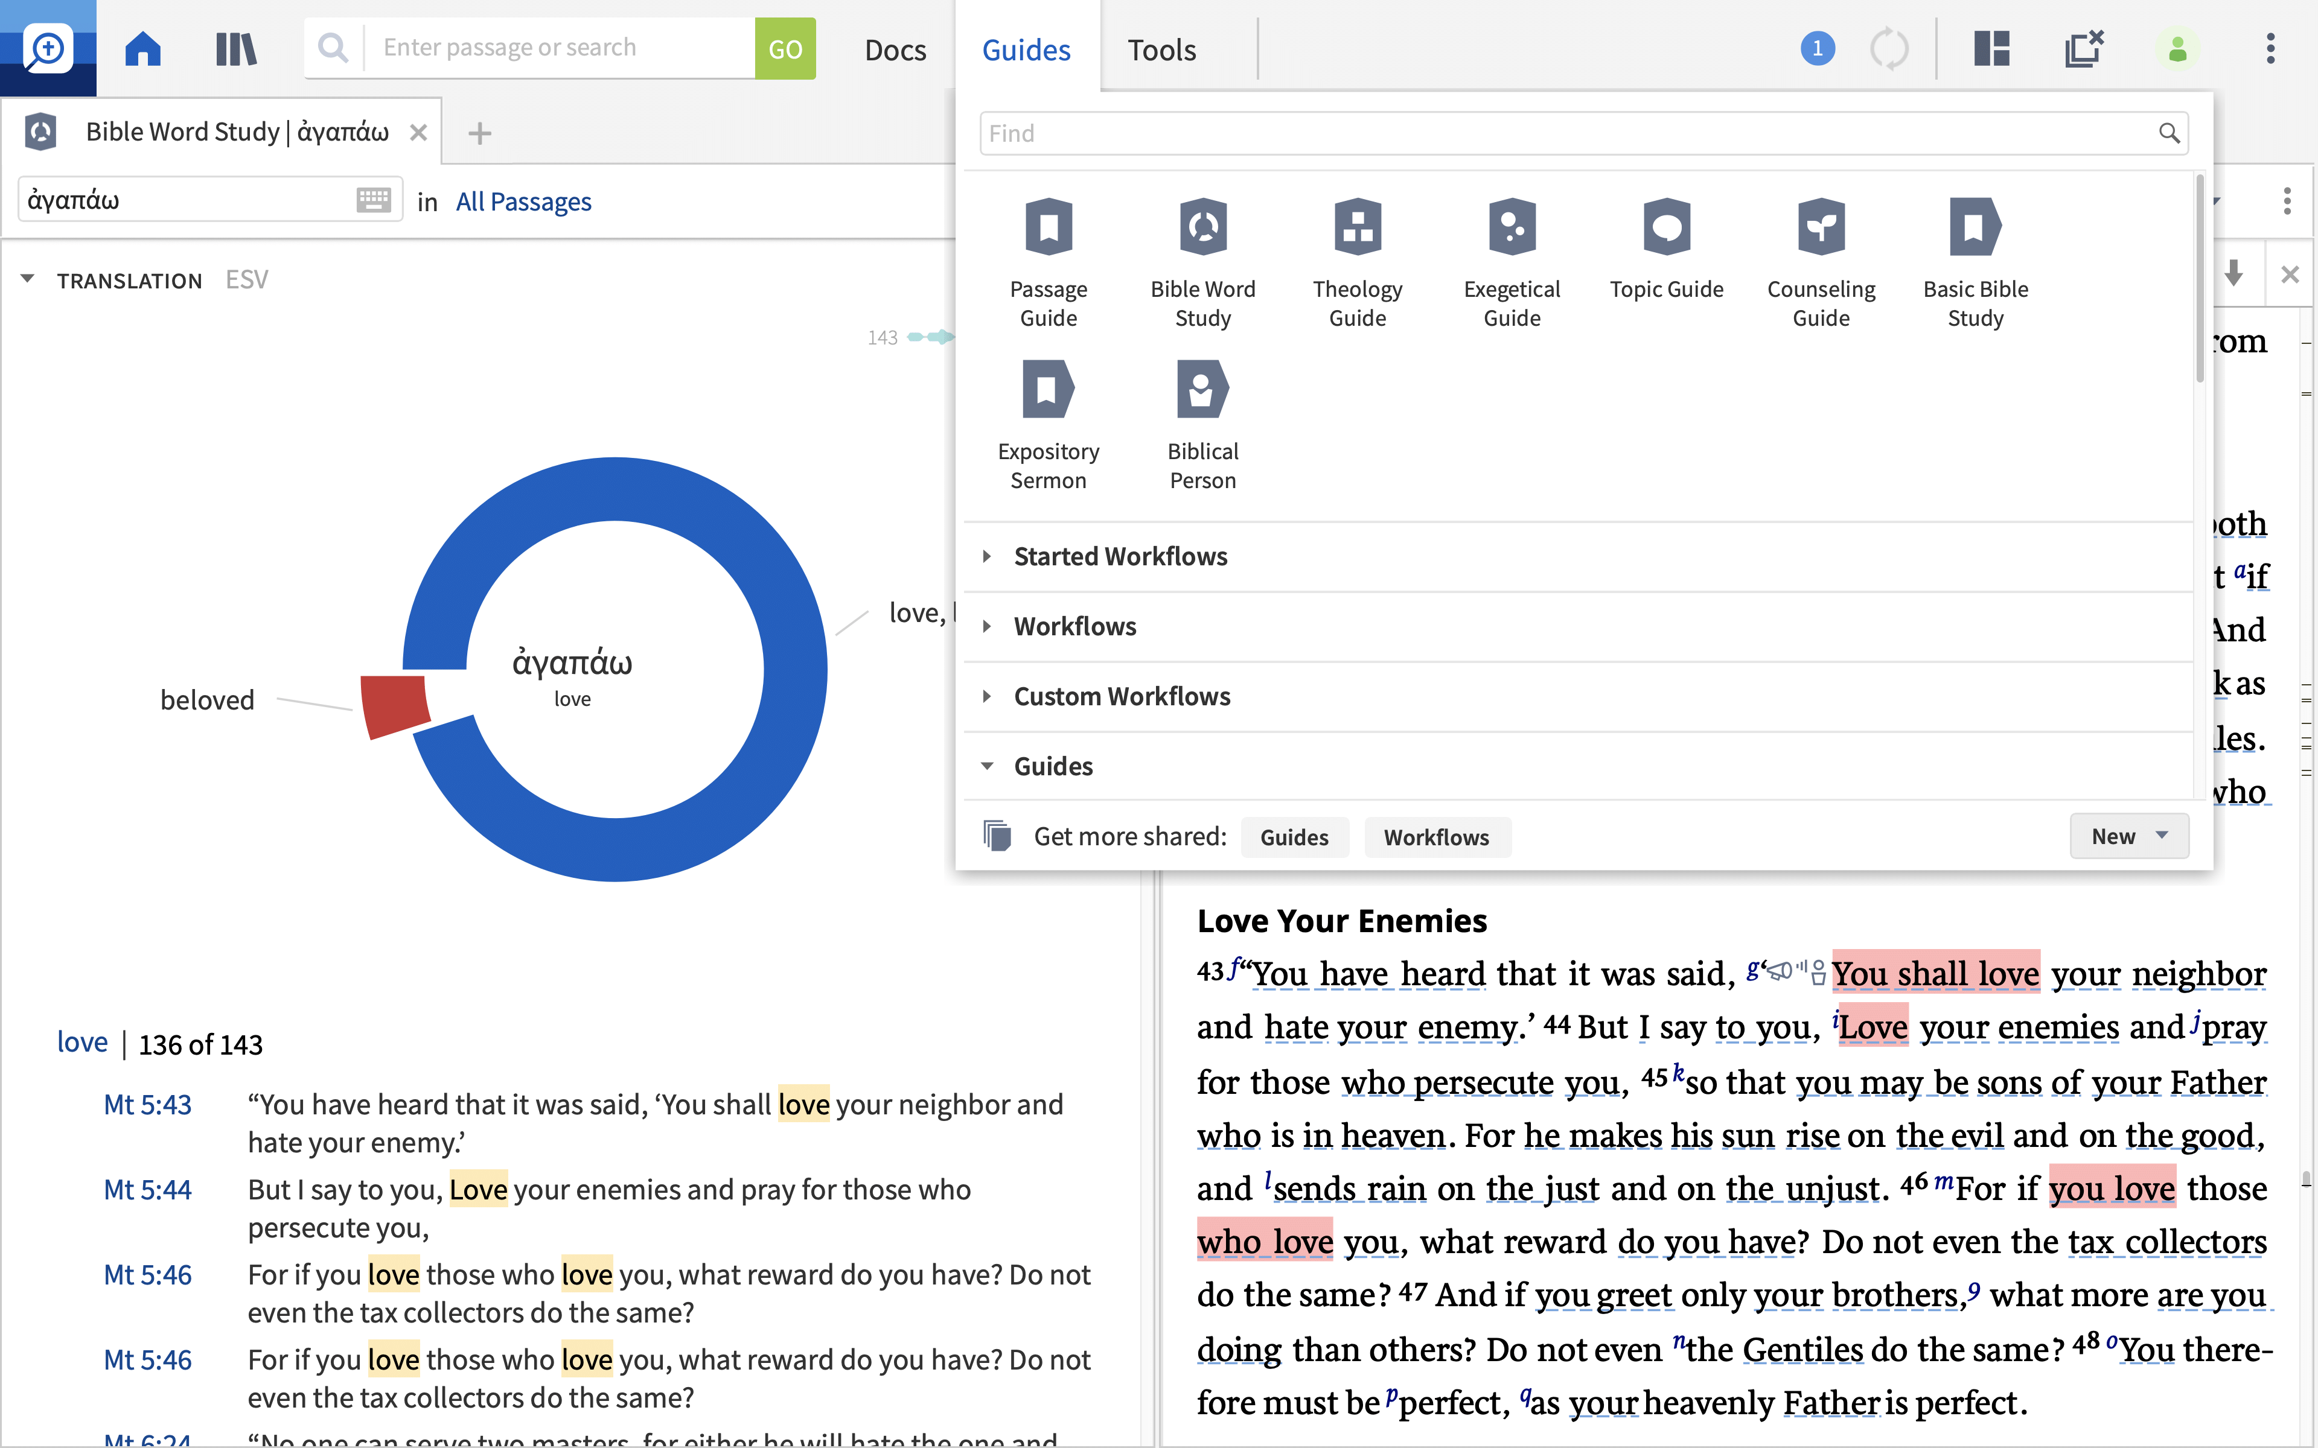Image resolution: width=2318 pixels, height=1448 pixels.
Task: Launch the Exegetical Guide
Action: [1512, 228]
